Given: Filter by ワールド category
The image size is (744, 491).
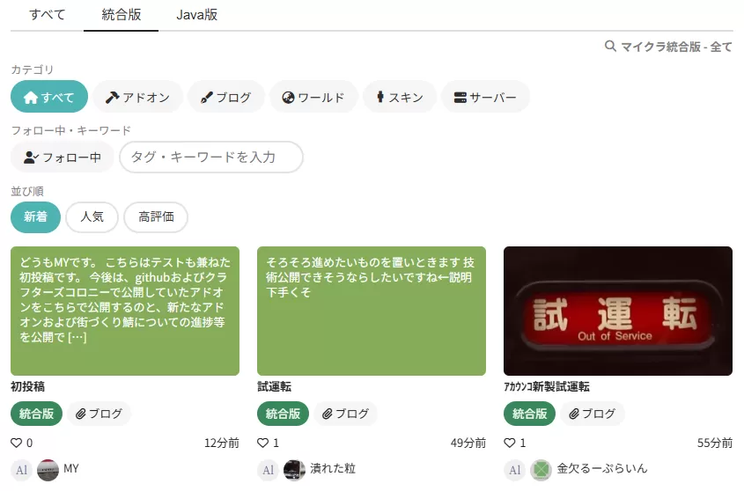Looking at the screenshot, I should [313, 97].
